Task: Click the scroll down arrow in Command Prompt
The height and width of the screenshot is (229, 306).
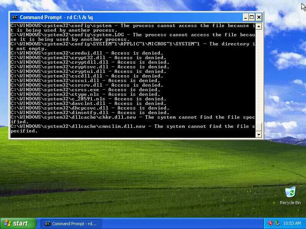Action: pyautogui.click(x=259, y=135)
